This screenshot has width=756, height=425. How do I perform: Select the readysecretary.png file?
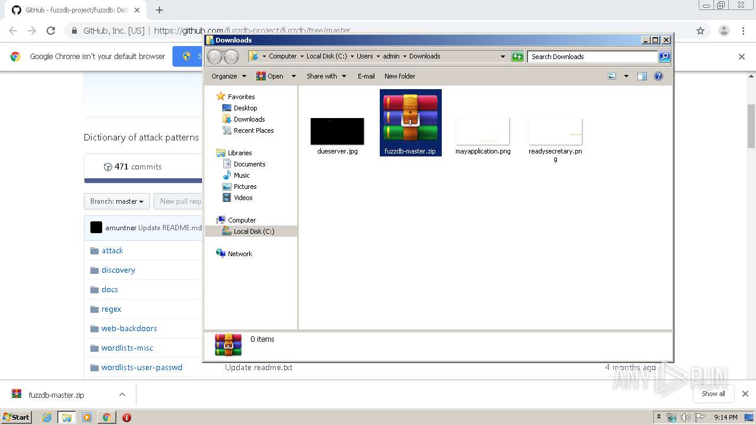click(555, 131)
